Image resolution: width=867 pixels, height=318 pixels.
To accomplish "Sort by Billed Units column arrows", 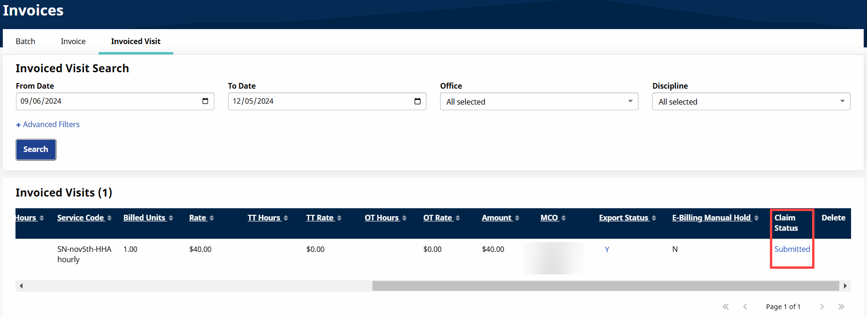I will pos(171,218).
